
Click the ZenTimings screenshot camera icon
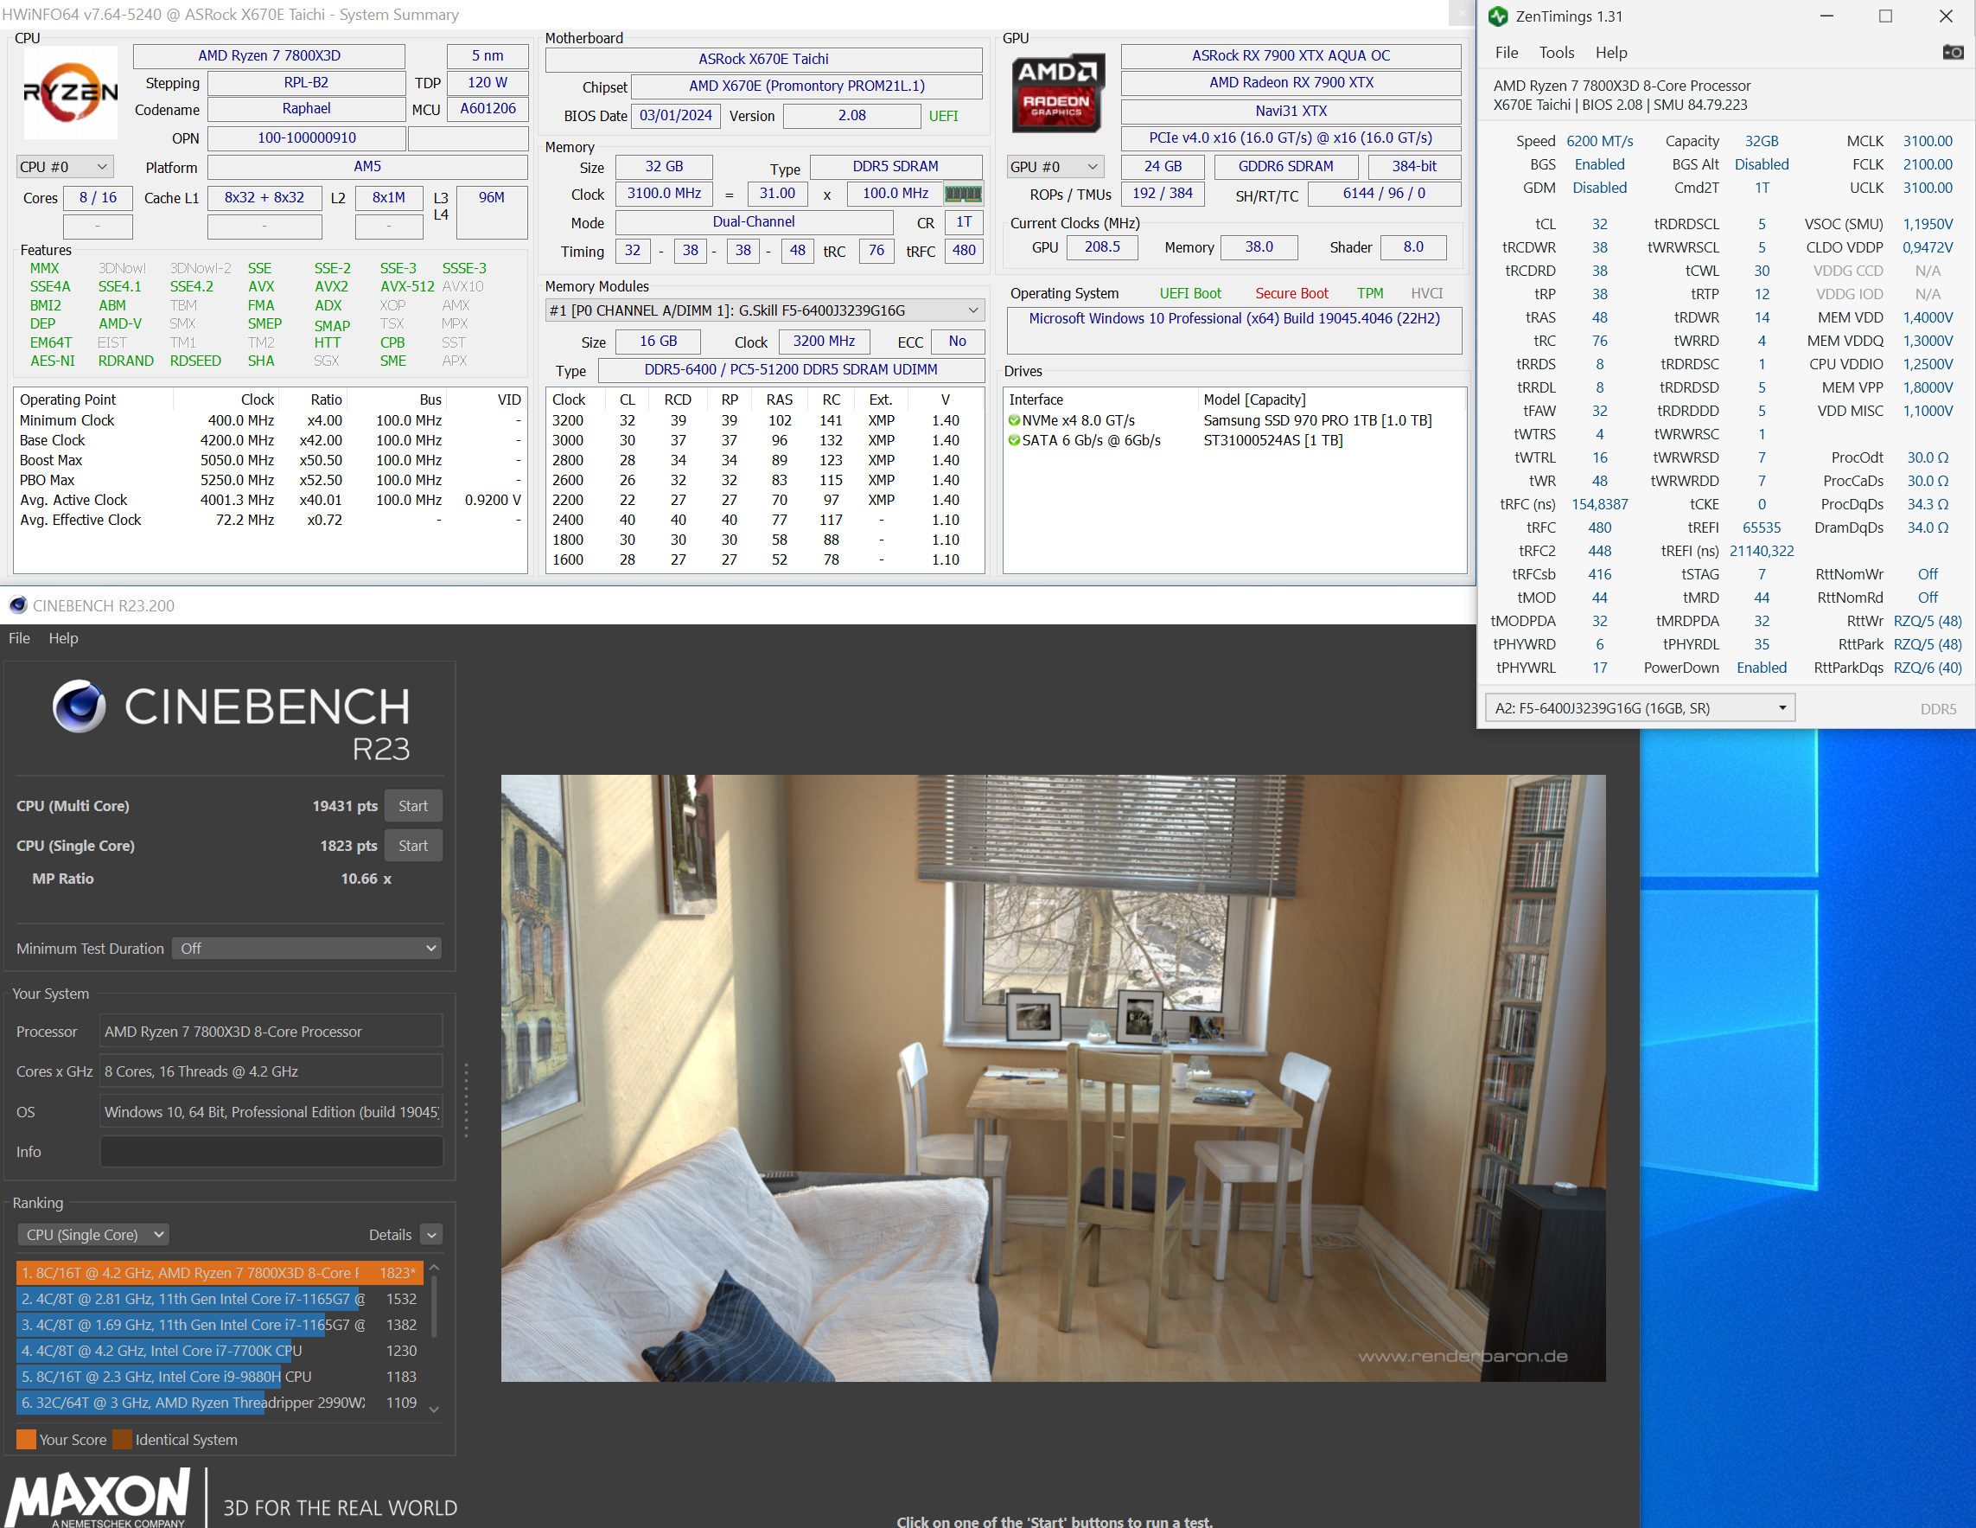pyautogui.click(x=1953, y=53)
